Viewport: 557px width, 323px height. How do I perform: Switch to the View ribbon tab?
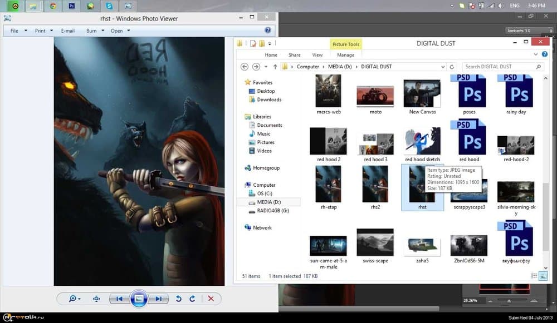[x=317, y=55]
